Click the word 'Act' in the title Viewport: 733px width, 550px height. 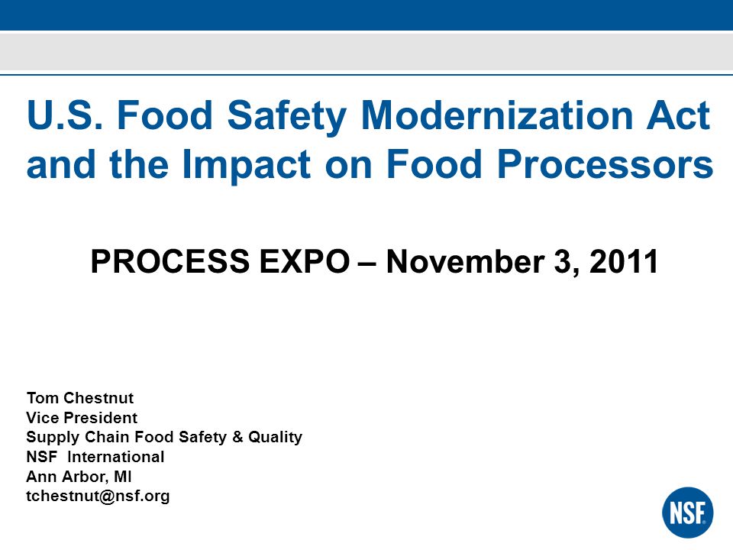678,115
